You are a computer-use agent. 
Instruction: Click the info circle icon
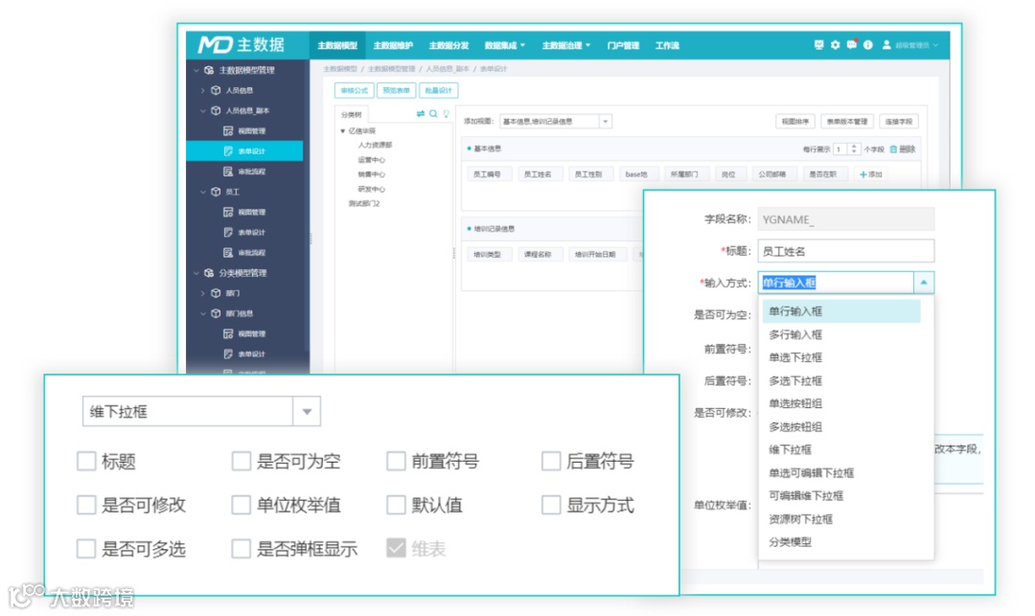pyautogui.click(x=868, y=45)
